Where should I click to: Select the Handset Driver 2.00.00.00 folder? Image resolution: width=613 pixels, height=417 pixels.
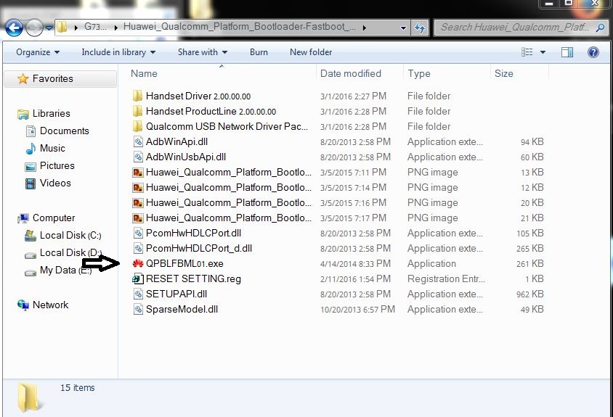pos(198,96)
